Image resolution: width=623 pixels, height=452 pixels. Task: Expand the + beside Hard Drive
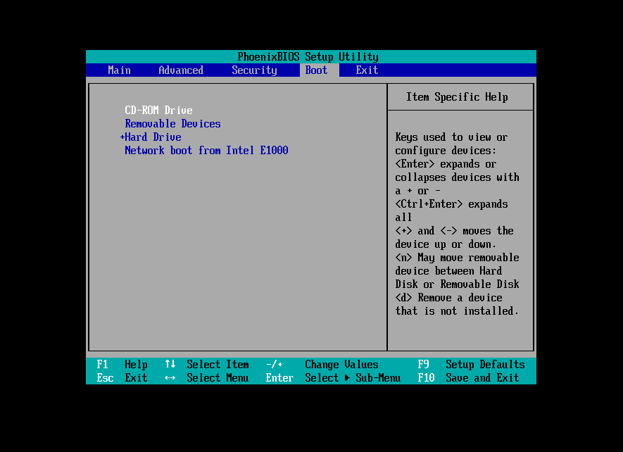click(x=122, y=137)
